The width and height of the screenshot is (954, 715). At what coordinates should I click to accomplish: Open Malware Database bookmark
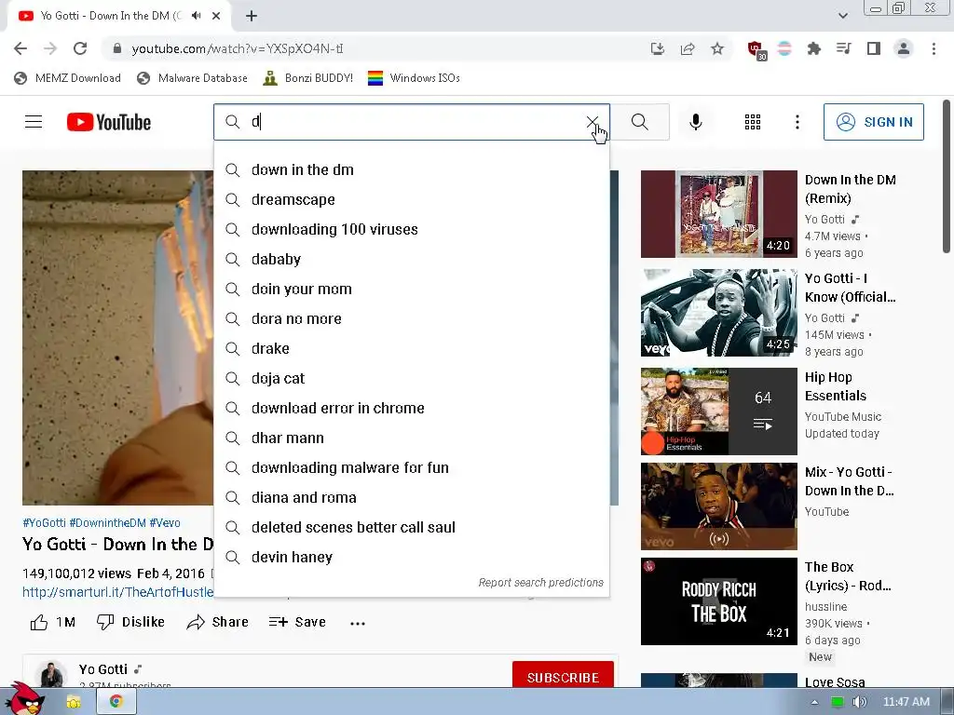(x=192, y=78)
